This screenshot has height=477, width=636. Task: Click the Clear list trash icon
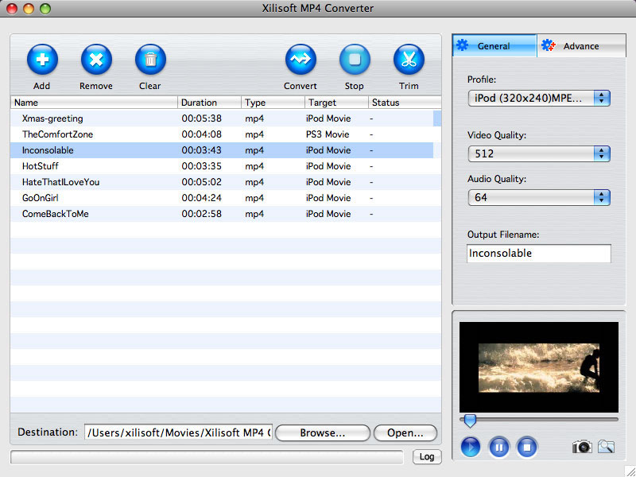pyautogui.click(x=150, y=60)
